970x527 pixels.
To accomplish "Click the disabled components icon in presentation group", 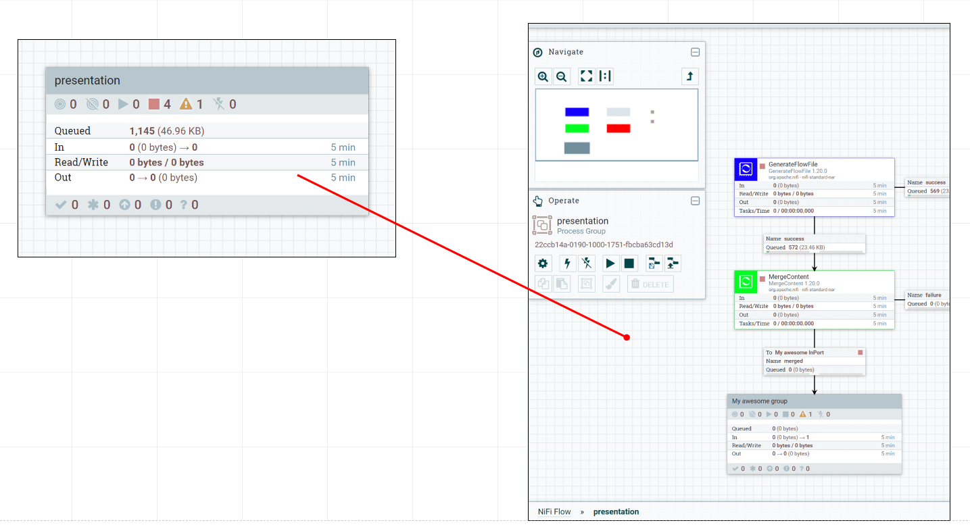I will (x=218, y=104).
